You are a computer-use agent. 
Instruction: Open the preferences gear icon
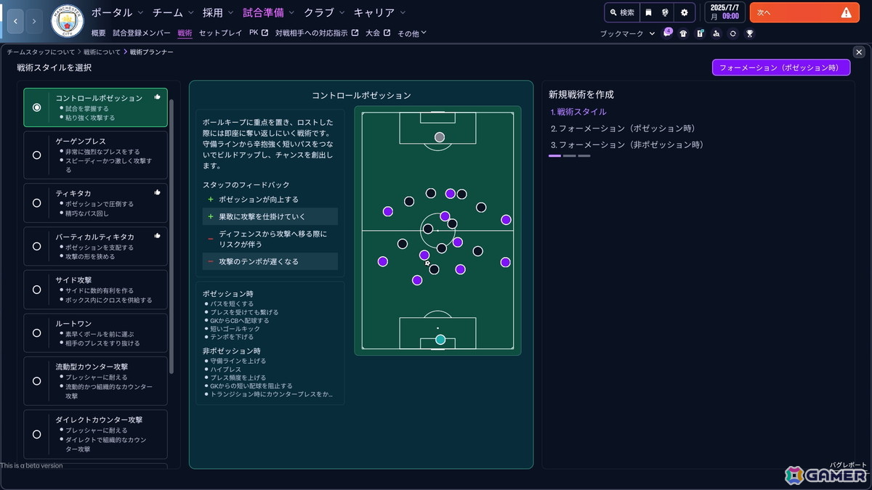click(x=684, y=12)
